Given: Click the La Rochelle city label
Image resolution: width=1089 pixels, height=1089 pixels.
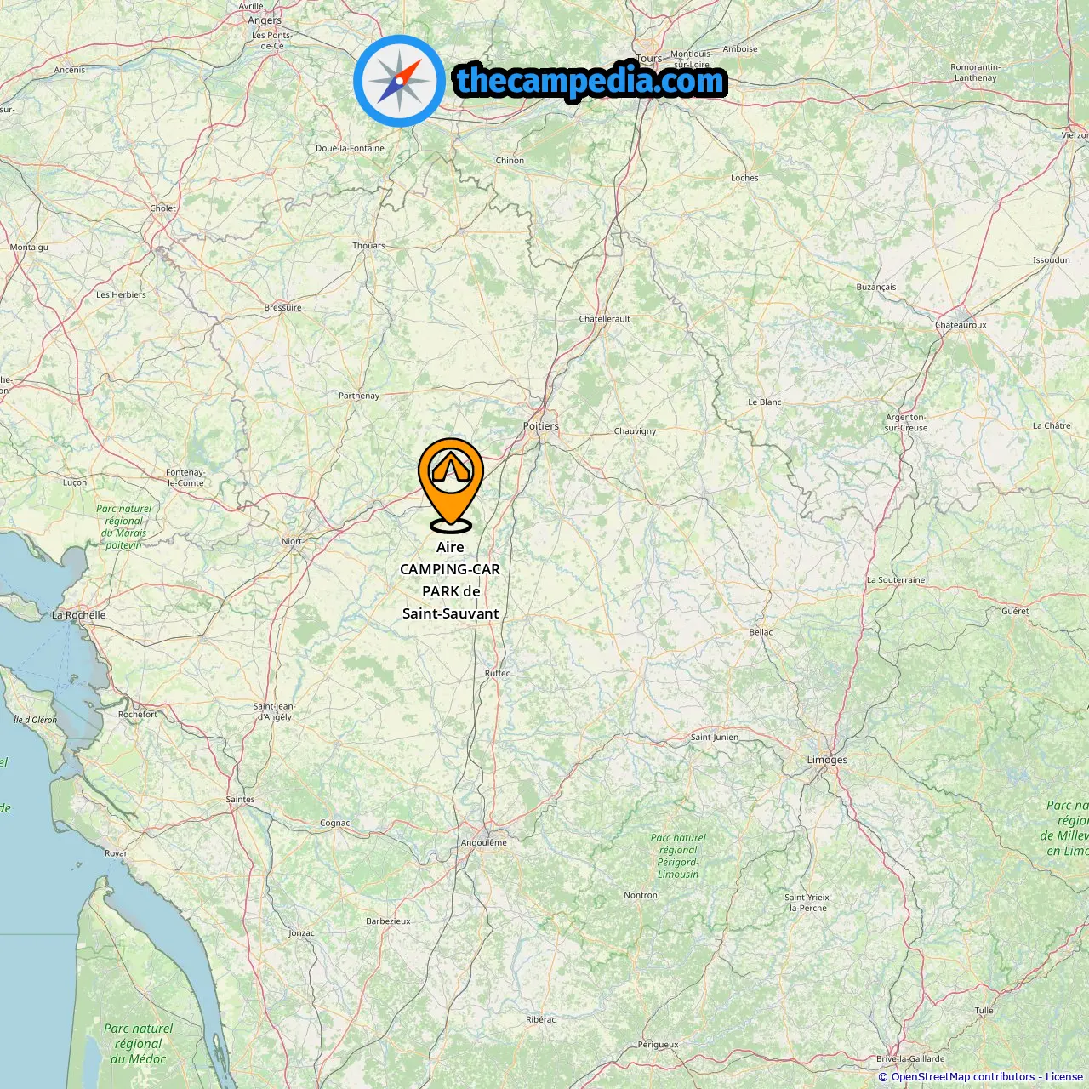Looking at the screenshot, I should tap(79, 615).
